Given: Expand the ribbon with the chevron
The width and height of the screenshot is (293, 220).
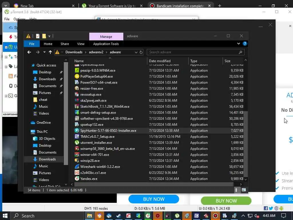Looking at the screenshot, I should pyautogui.click(x=238, y=44).
